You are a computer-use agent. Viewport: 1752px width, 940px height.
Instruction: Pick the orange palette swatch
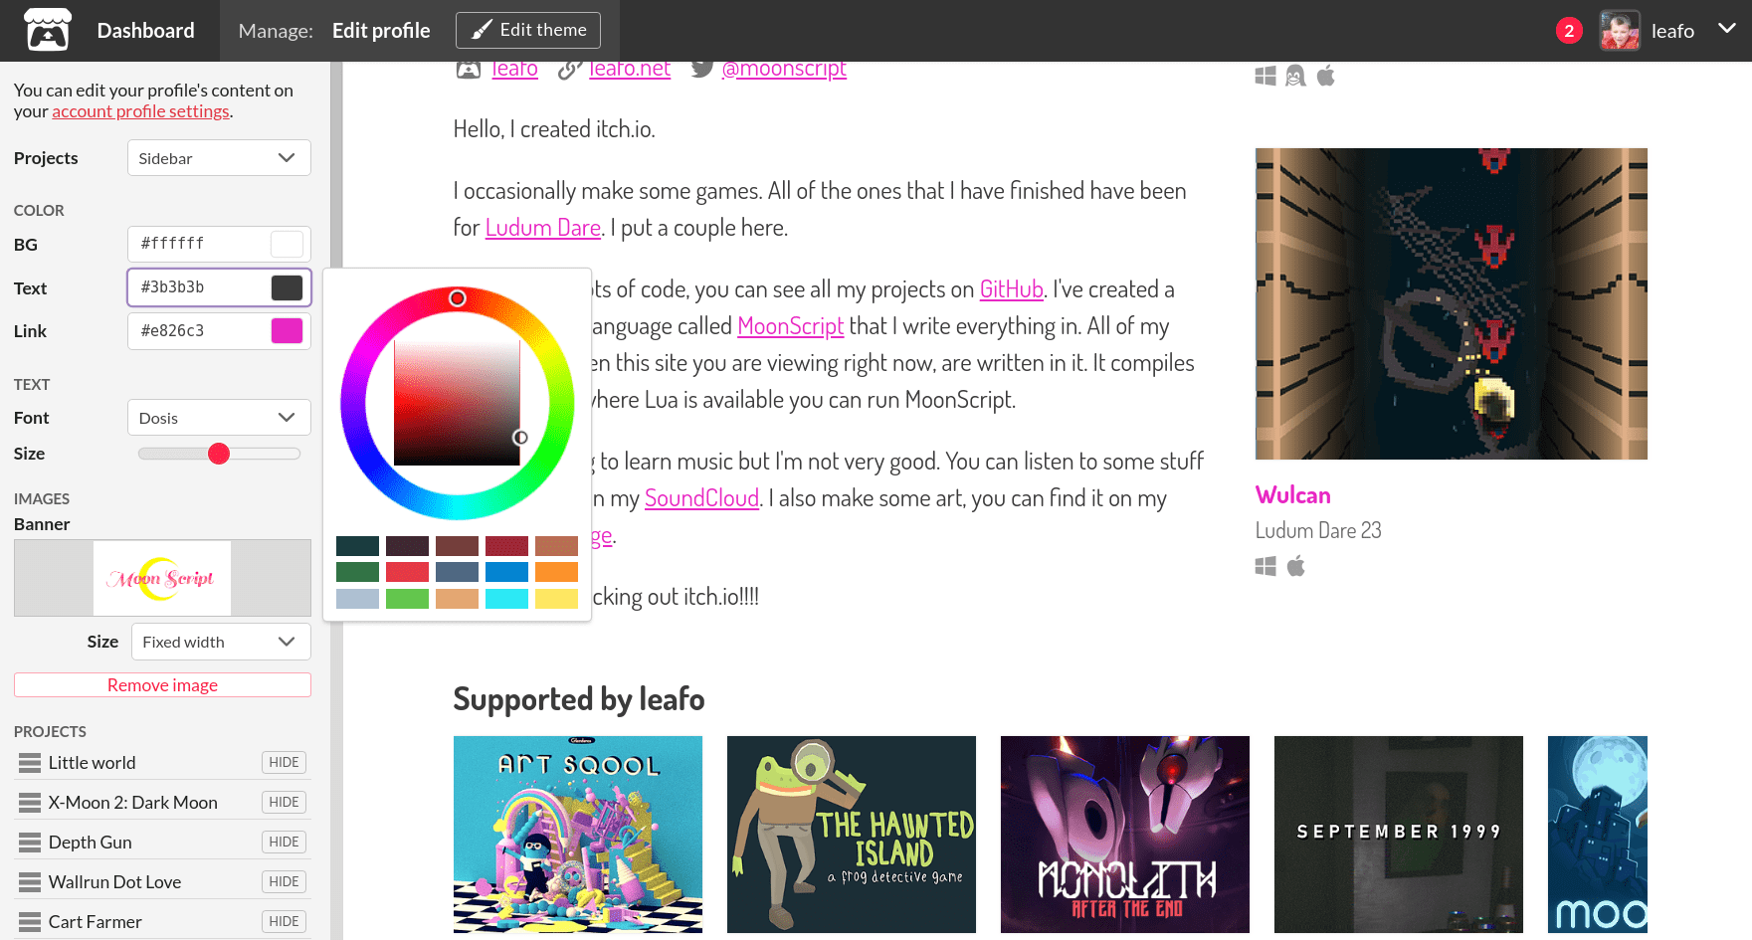(x=556, y=572)
